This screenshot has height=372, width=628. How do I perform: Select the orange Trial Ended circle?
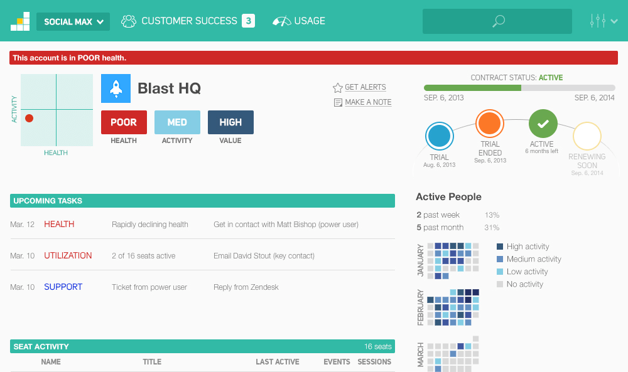pos(490,124)
